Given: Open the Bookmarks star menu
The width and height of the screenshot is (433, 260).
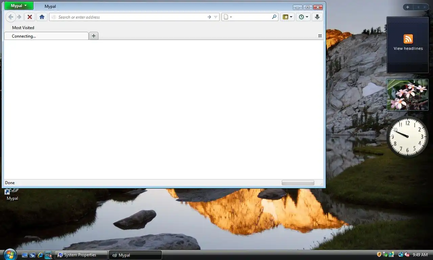Looking at the screenshot, I should 287,17.
